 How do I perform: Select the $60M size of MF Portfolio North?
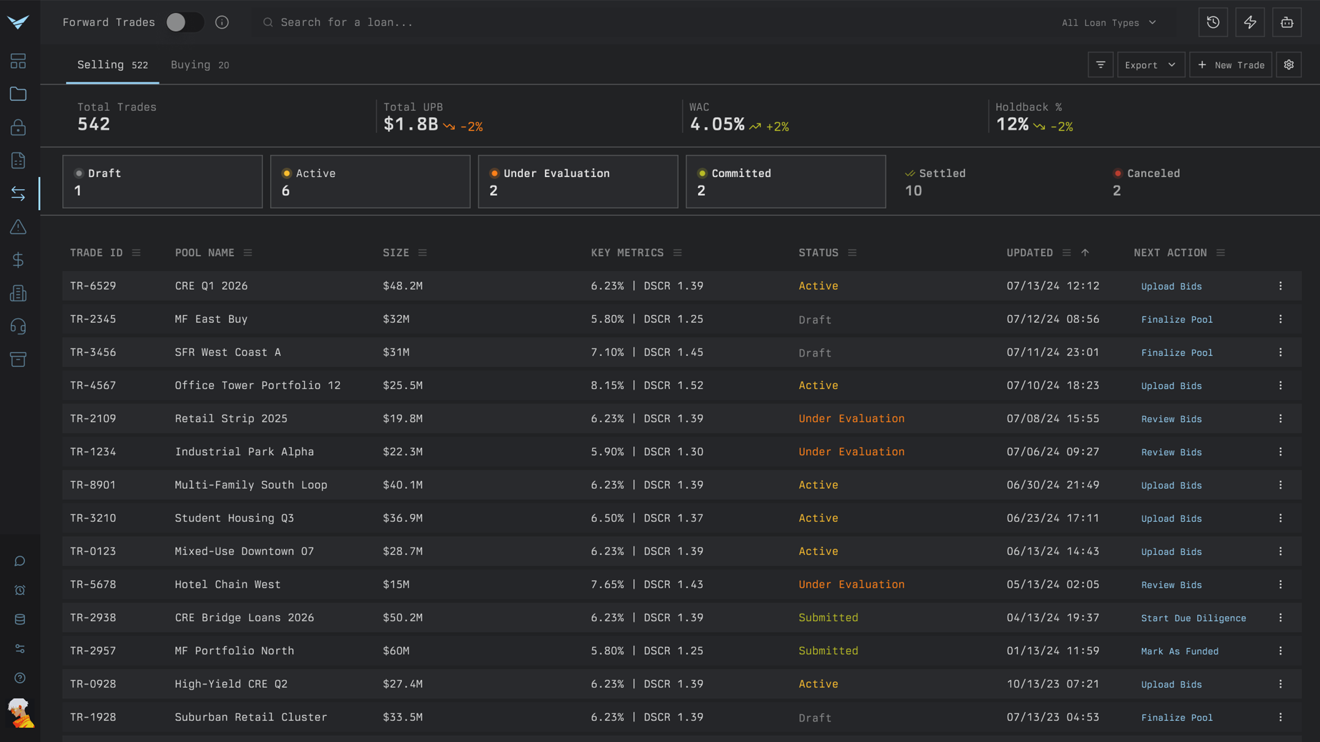pyautogui.click(x=395, y=651)
